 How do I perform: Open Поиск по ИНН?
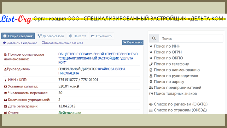(167, 46)
